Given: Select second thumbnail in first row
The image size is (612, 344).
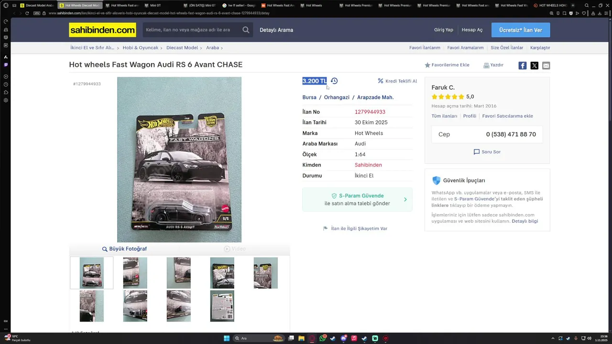Looking at the screenshot, I should (x=135, y=273).
